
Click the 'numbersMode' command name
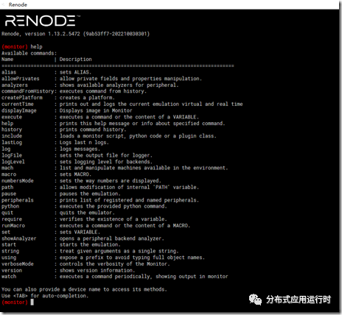[18, 181]
